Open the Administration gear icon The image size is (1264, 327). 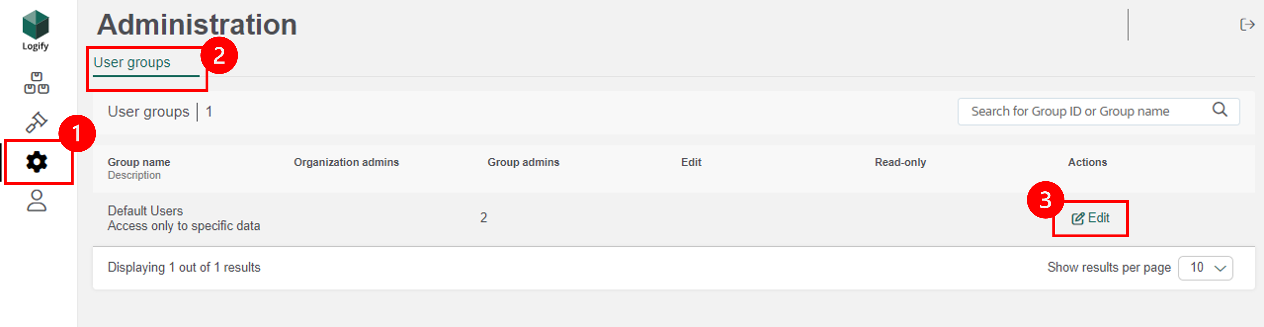[37, 161]
